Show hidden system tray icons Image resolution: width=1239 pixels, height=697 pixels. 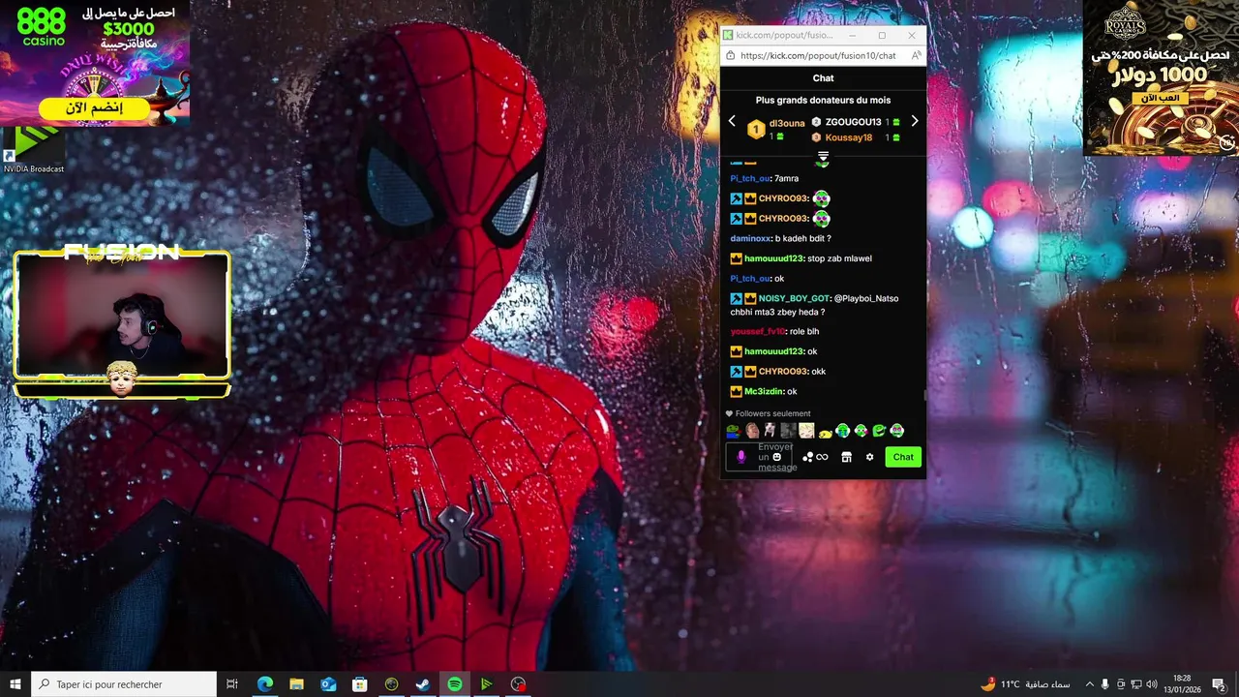click(x=1090, y=684)
